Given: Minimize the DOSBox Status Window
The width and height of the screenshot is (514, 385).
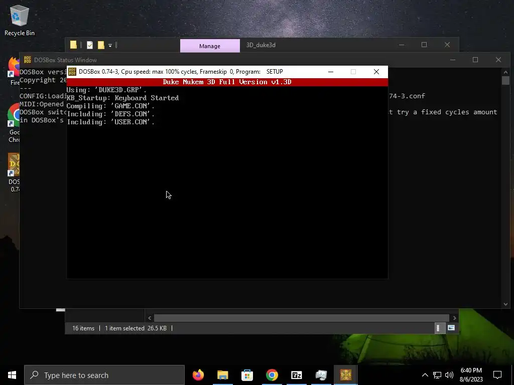Looking at the screenshot, I should coord(453,60).
